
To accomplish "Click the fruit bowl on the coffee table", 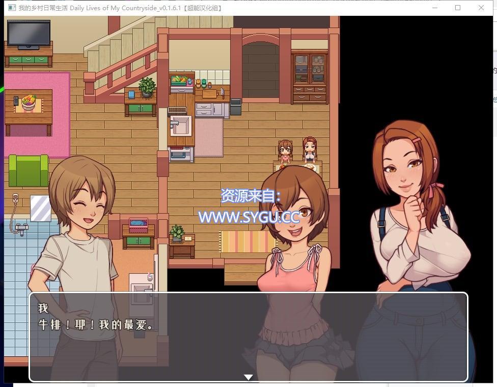I will pyautogui.click(x=29, y=102).
